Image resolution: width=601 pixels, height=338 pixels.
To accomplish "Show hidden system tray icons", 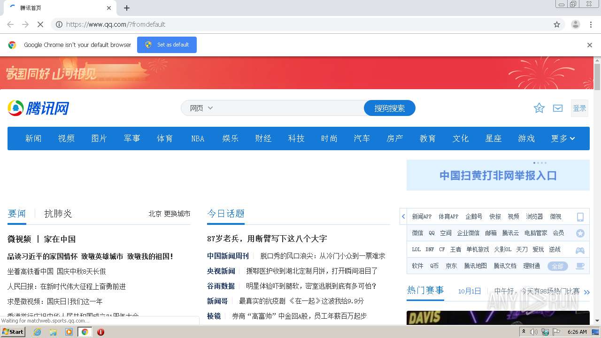I will (524, 332).
